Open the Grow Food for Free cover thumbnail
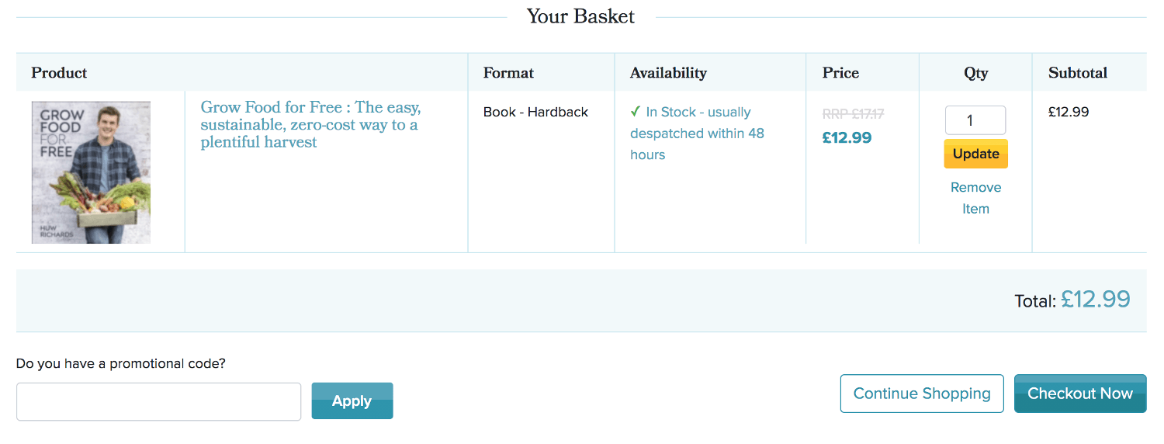 coord(91,172)
